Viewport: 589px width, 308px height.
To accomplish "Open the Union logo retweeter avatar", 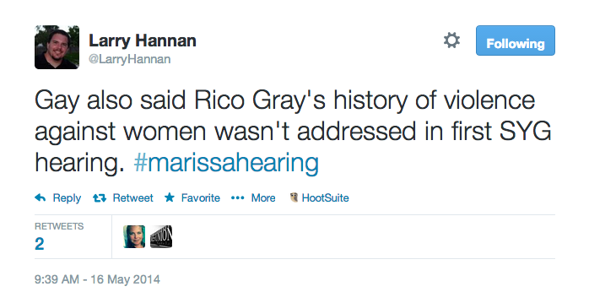I will coord(161,236).
